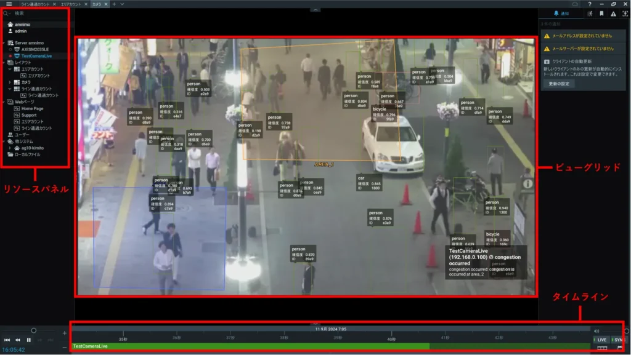Open the objects detection tab icon
The height and width of the screenshot is (355, 631).
tap(624, 13)
